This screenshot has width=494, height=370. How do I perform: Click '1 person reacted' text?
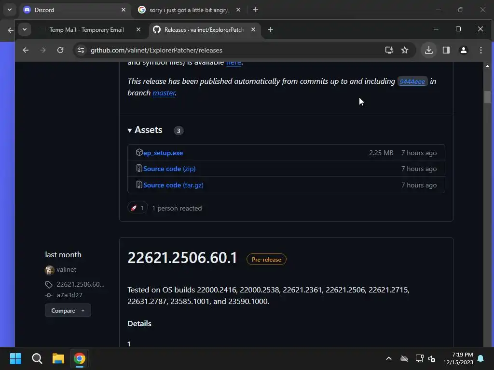coord(177,208)
